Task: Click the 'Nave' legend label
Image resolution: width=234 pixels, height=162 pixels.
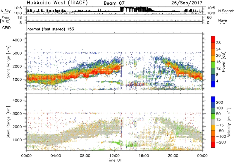Action: [223, 20]
